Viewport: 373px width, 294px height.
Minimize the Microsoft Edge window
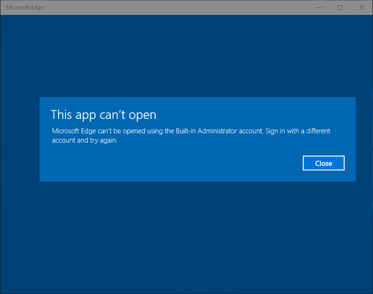(x=319, y=7)
